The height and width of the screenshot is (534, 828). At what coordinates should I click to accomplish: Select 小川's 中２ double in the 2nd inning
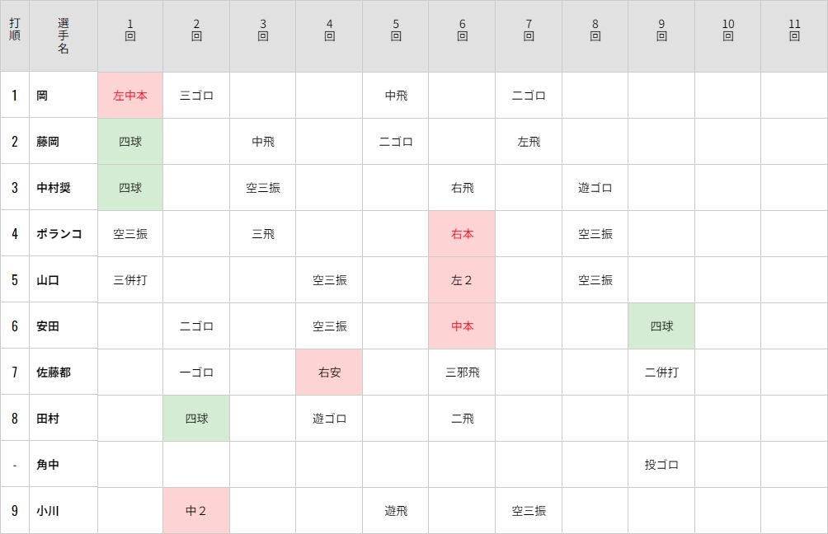click(196, 511)
